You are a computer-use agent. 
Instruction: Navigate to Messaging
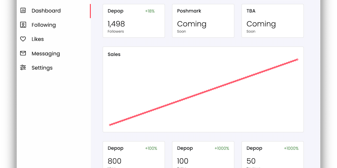click(x=46, y=53)
